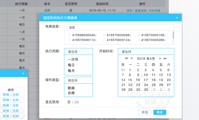Jump to next year in calendar

(x=165, y=59)
